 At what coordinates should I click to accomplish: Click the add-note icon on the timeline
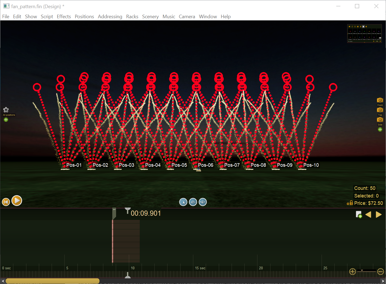point(359,215)
